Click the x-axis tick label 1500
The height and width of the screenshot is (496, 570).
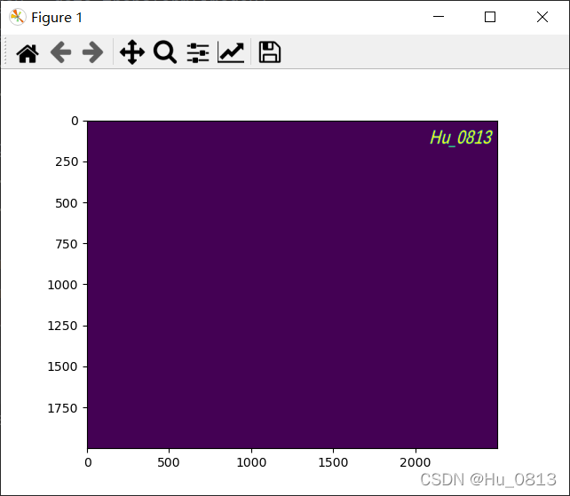pyautogui.click(x=333, y=462)
